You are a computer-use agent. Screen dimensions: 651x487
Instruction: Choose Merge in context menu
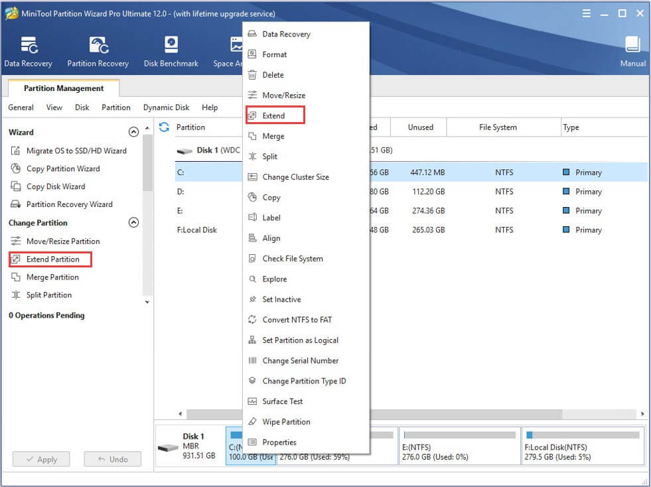[x=306, y=136]
